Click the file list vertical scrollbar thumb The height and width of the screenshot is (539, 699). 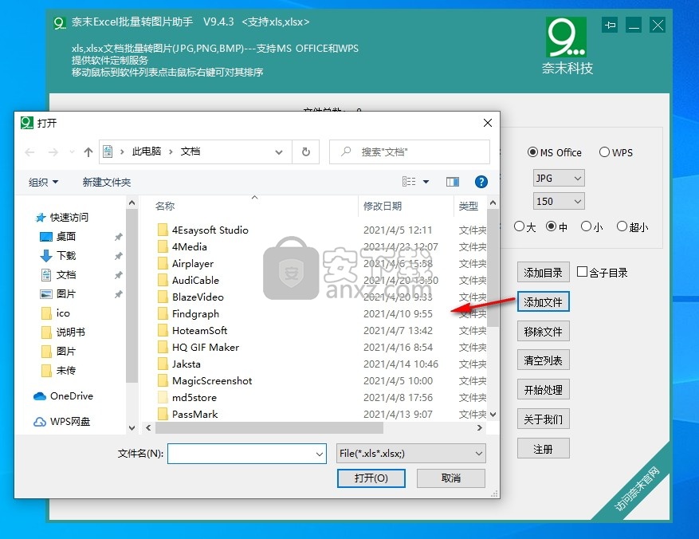tap(493, 268)
